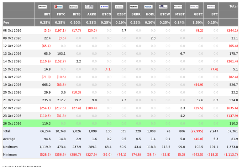
Task: Click the (4.1) BTCO value on 15 Oct
Action: 108,69
